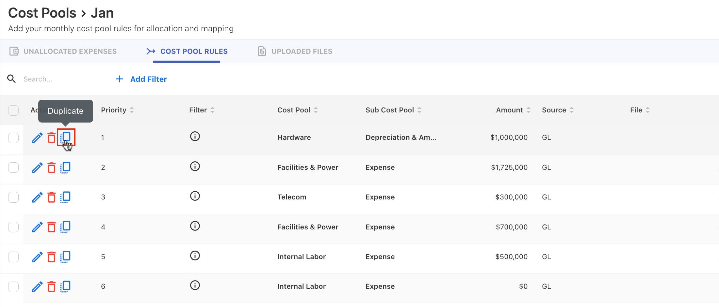Click the Add Filter button

141,79
